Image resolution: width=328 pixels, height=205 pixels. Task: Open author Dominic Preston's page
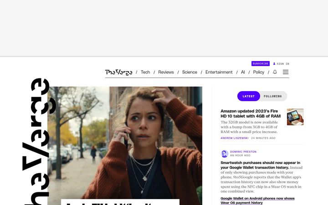coord(243,152)
